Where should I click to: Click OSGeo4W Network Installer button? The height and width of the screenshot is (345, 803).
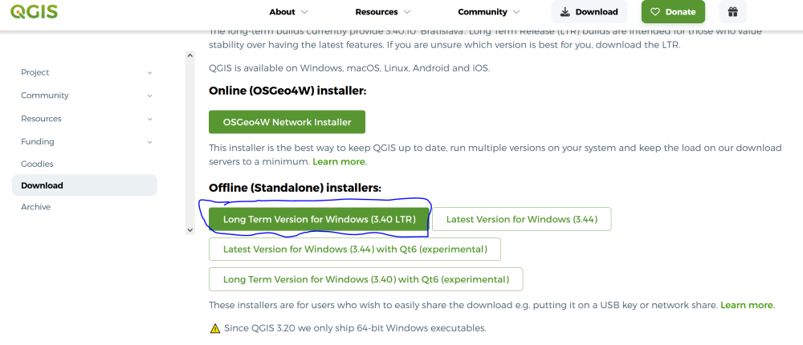(287, 122)
